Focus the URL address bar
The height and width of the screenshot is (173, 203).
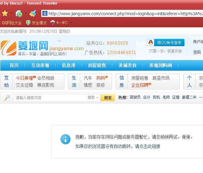point(122,13)
